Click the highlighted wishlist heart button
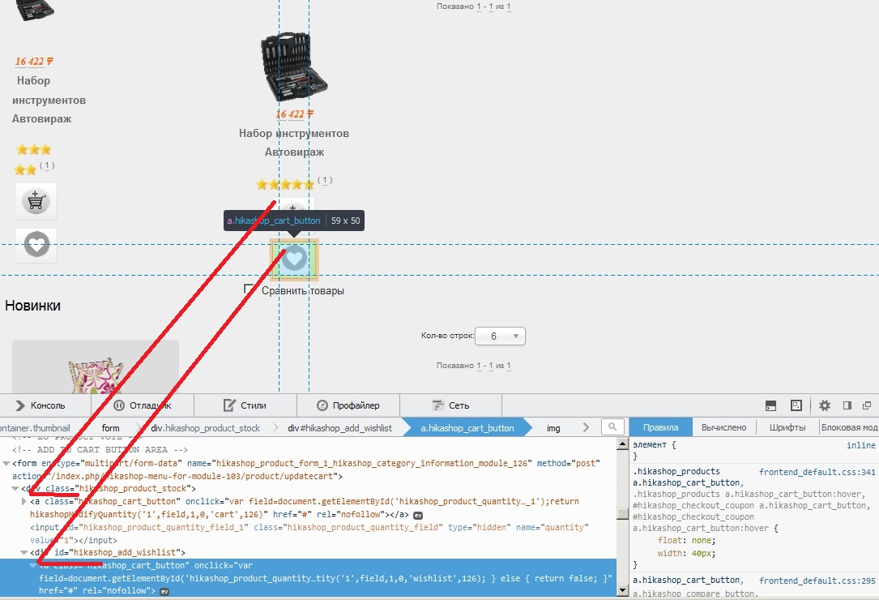Screen dimensions: 879x600 point(294,259)
